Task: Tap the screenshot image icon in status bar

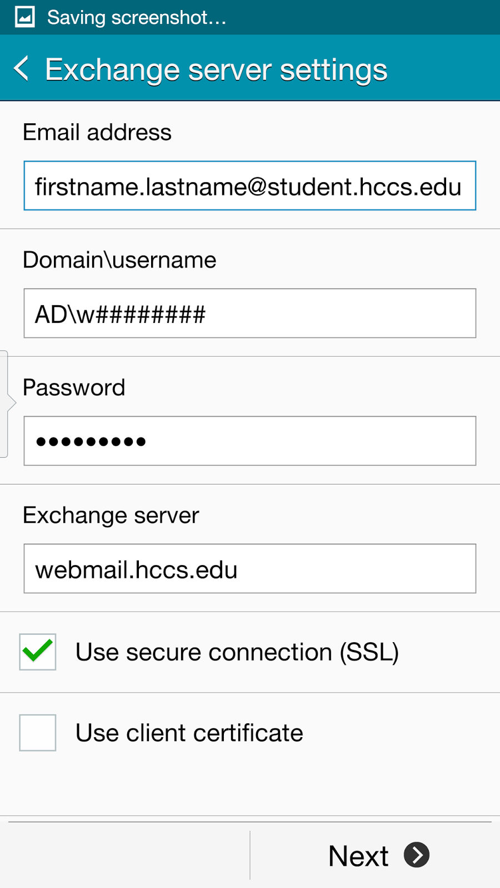Action: pos(24,17)
